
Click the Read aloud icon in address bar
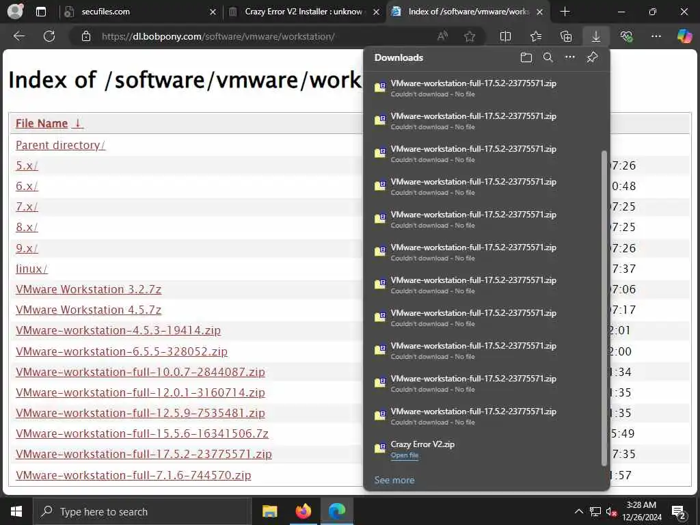coord(442,36)
